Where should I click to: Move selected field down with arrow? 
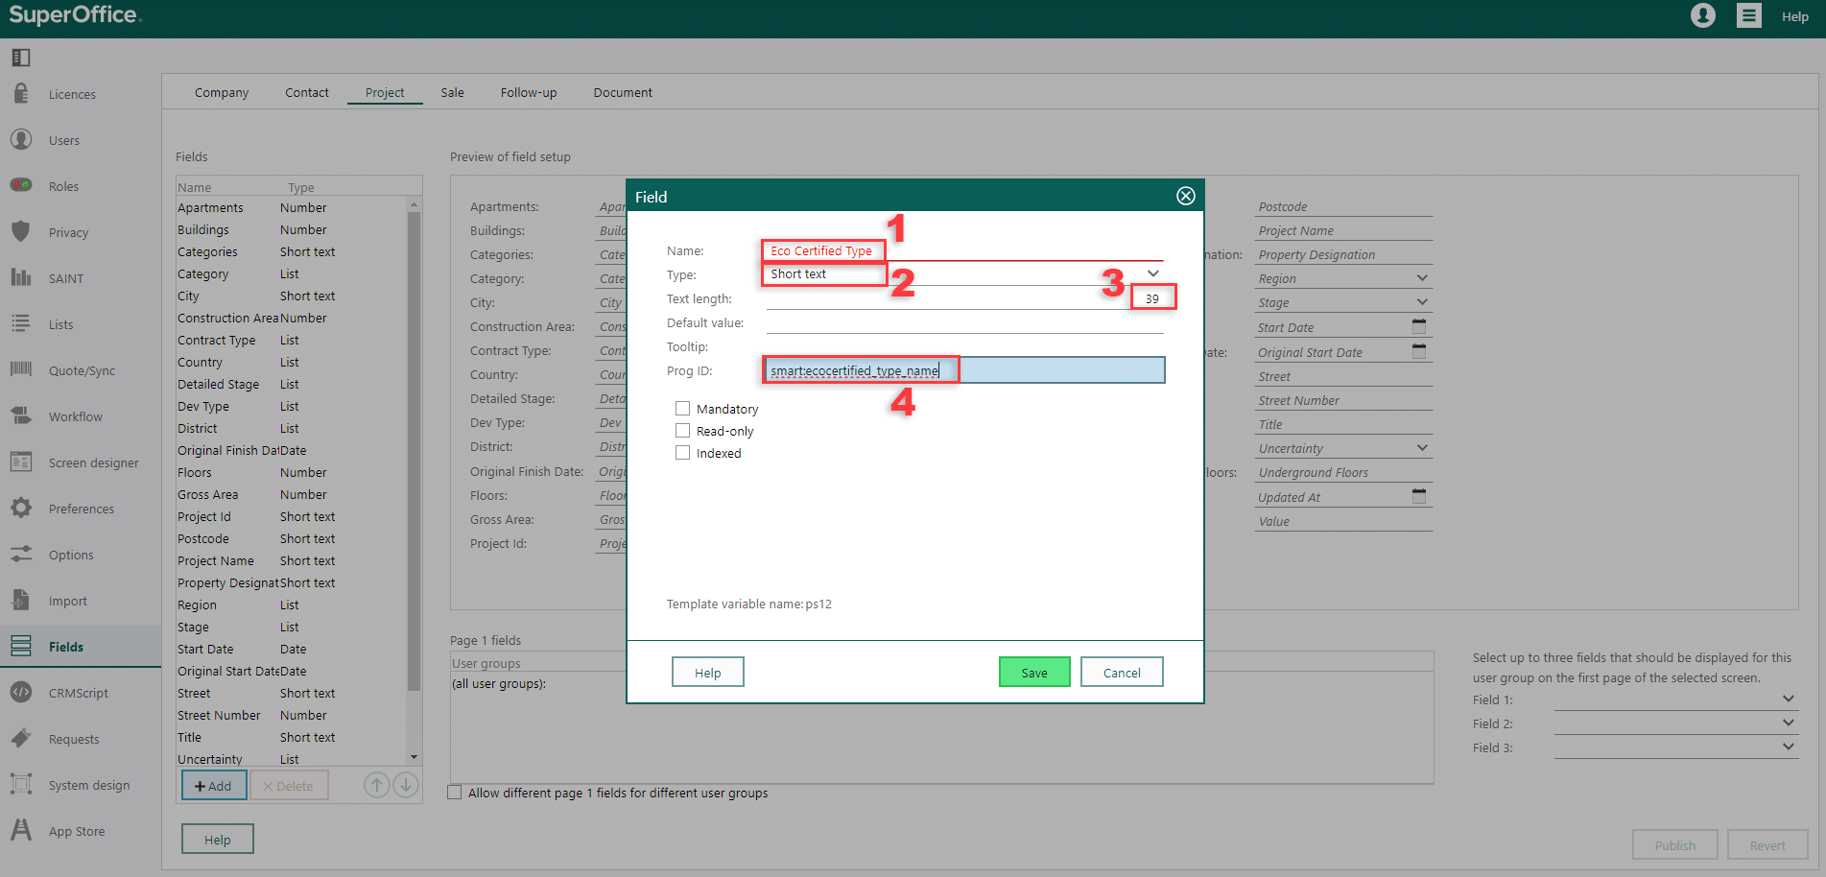[406, 785]
